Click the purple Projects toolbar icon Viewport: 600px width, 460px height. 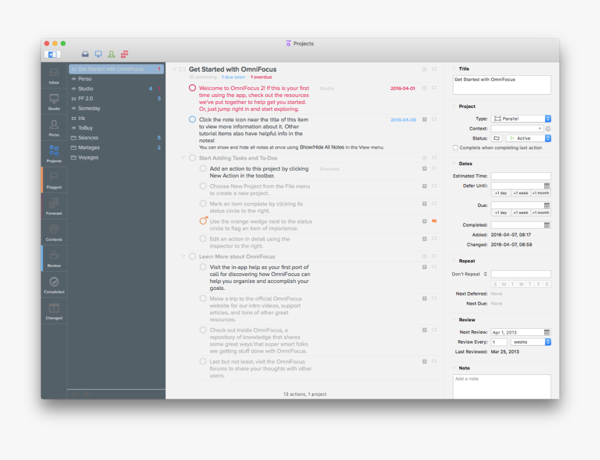point(124,53)
